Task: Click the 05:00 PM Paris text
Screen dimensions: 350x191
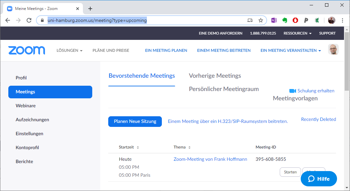Action: (x=135, y=175)
